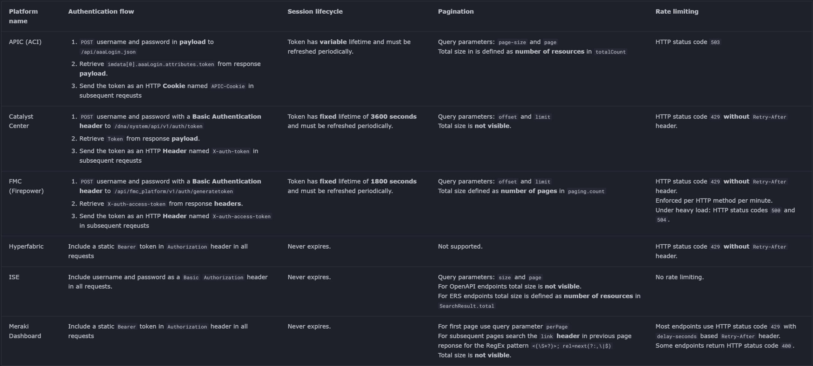Click the totalCount code label

pyautogui.click(x=610, y=52)
